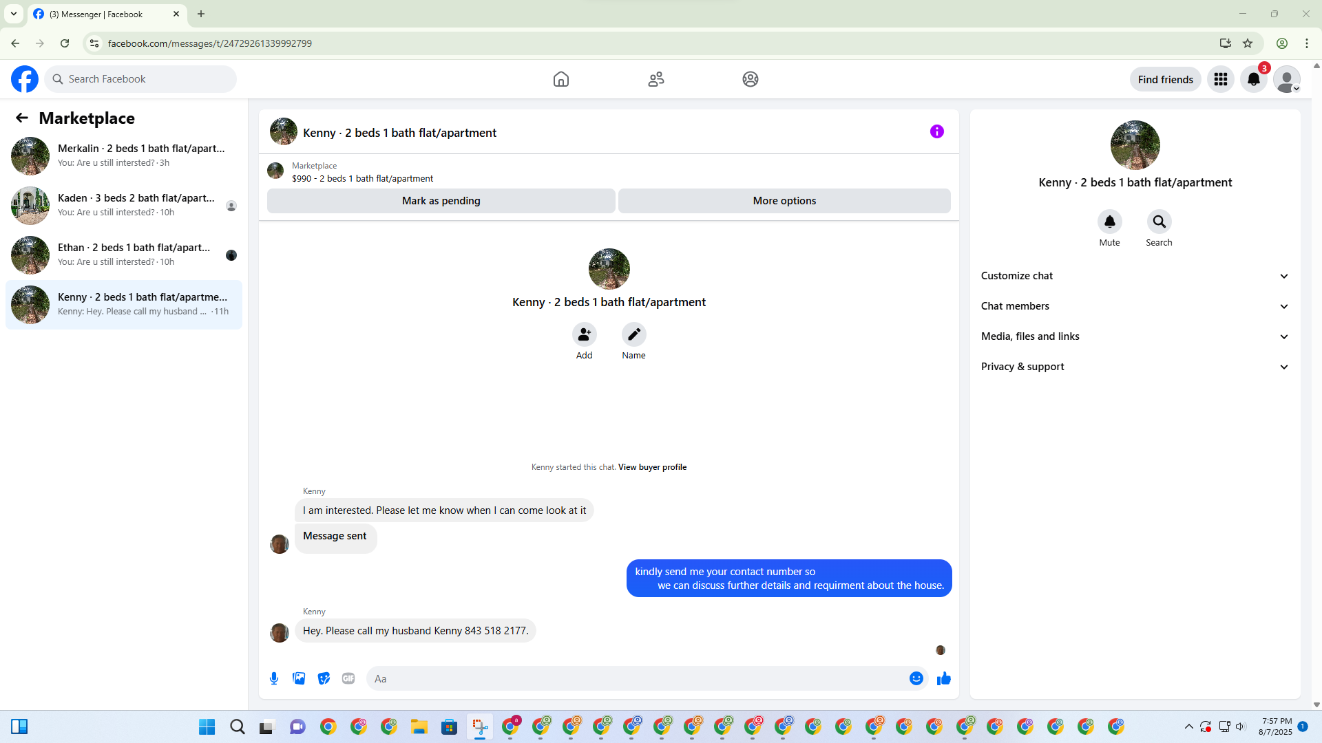1322x743 pixels.
Task: Open Kaden 3 beds 2 bath conversation
Action: (124, 206)
